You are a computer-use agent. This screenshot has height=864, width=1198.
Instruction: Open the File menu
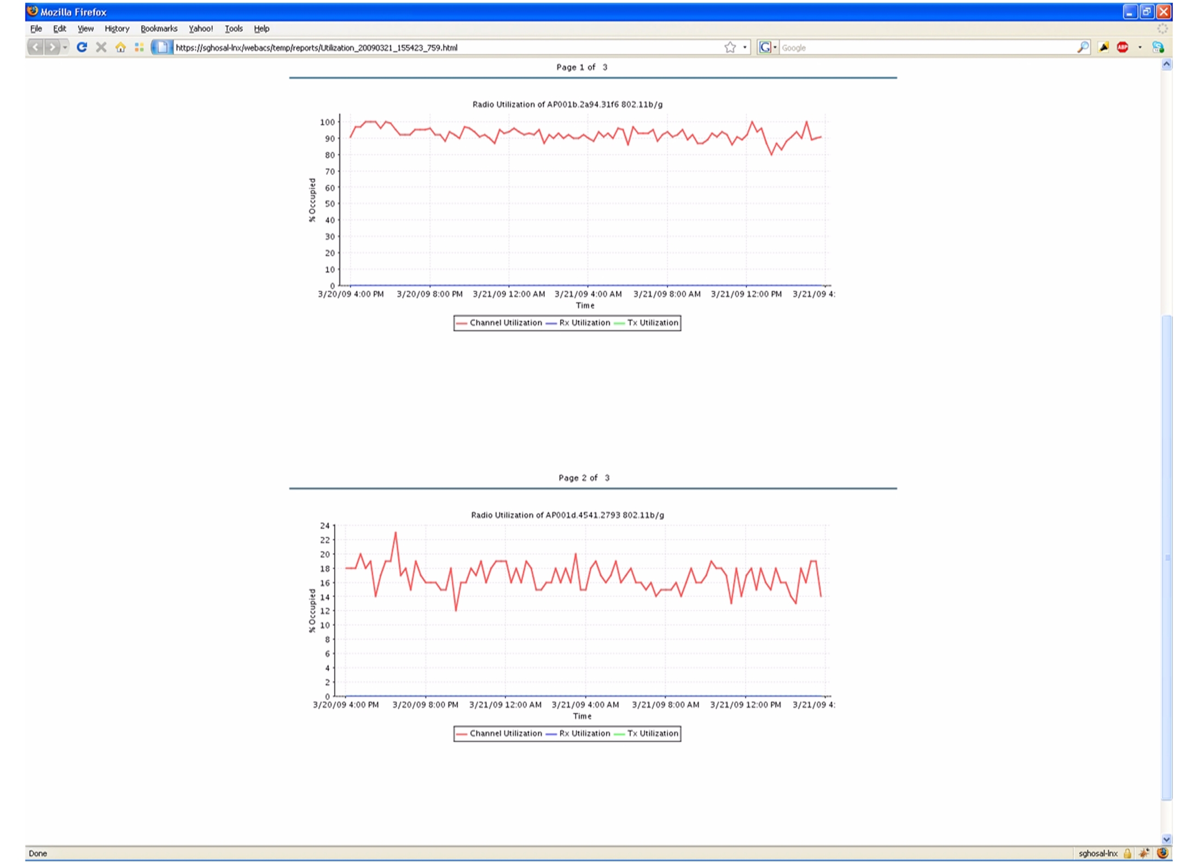click(x=36, y=28)
